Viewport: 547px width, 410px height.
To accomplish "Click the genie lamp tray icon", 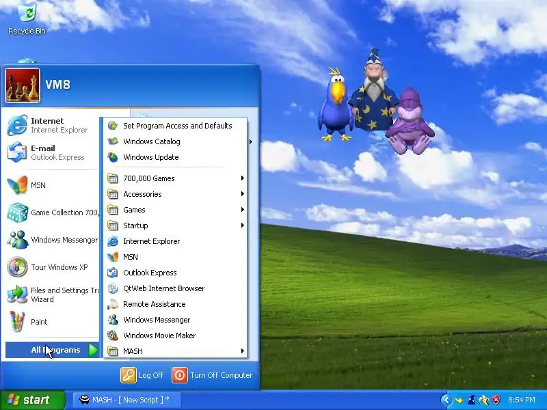I will coord(459,400).
